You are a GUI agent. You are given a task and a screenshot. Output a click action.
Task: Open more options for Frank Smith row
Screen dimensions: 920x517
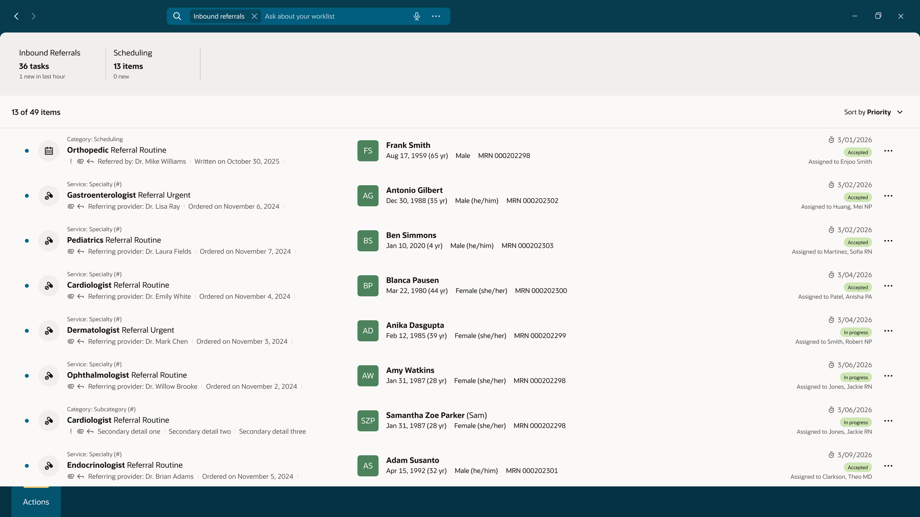pyautogui.click(x=888, y=151)
